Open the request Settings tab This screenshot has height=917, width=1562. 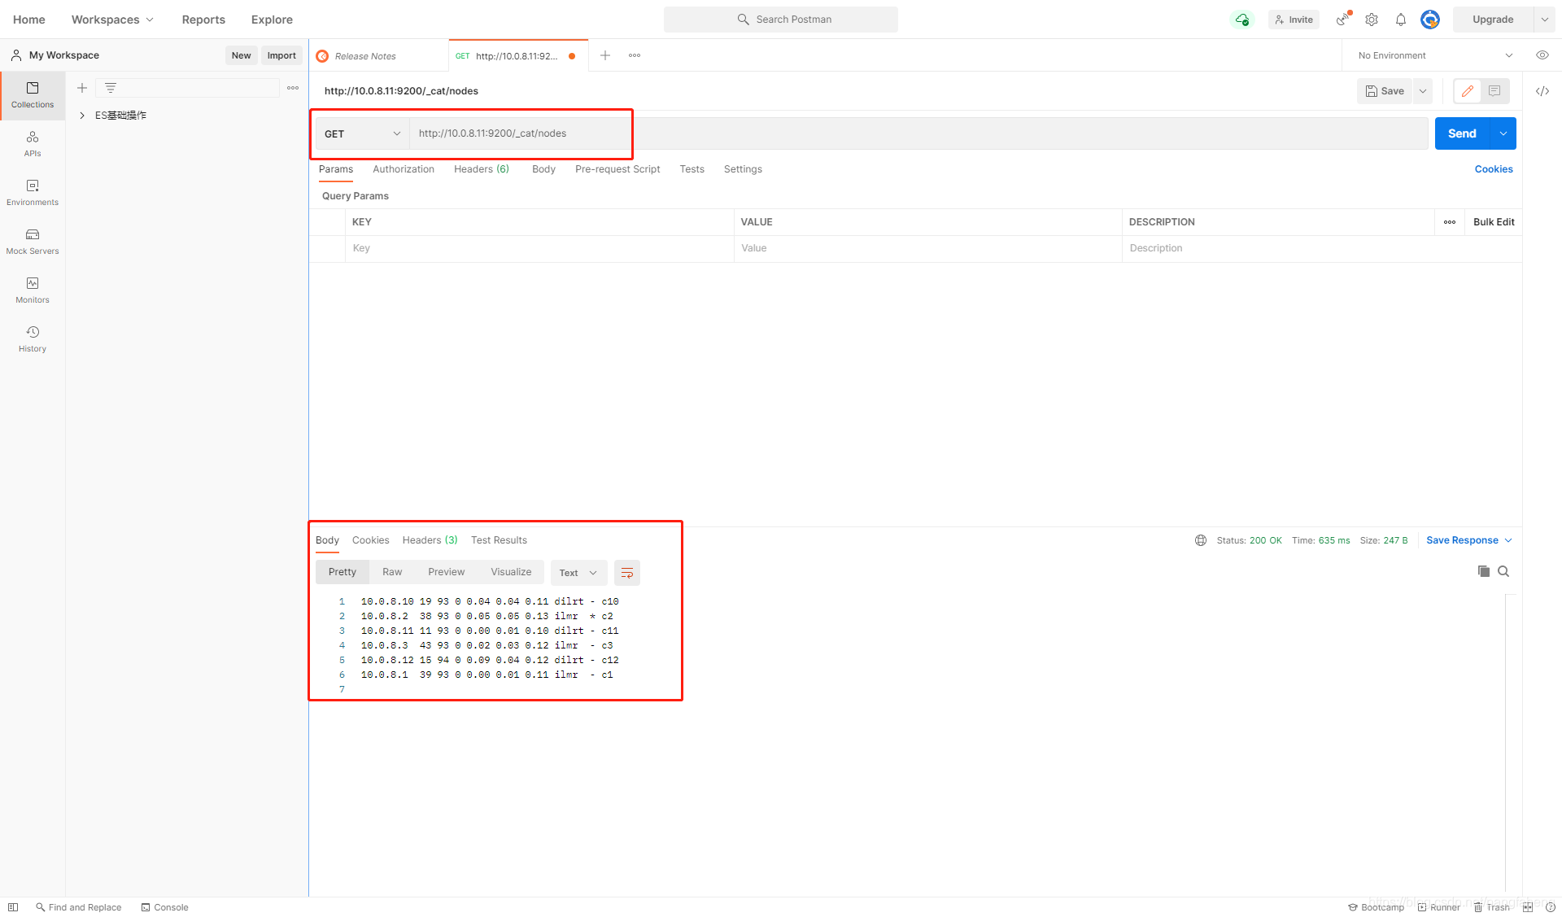pyautogui.click(x=743, y=169)
